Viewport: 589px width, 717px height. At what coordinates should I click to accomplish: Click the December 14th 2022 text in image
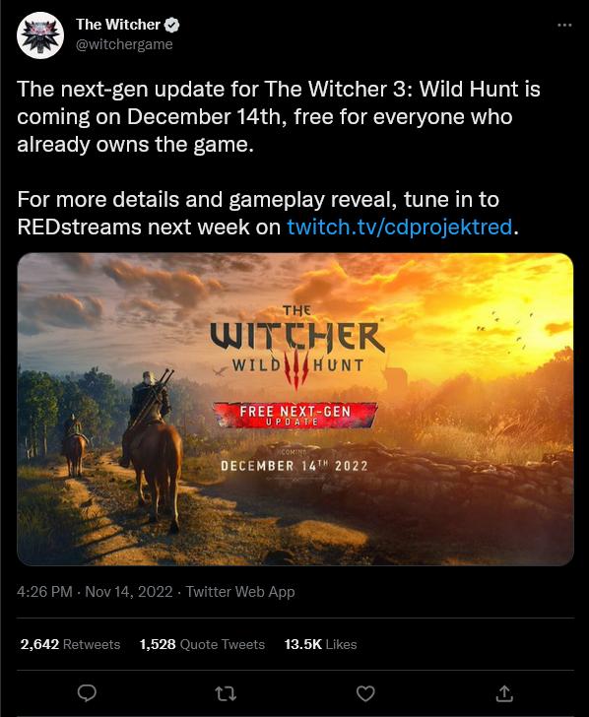coord(294,466)
